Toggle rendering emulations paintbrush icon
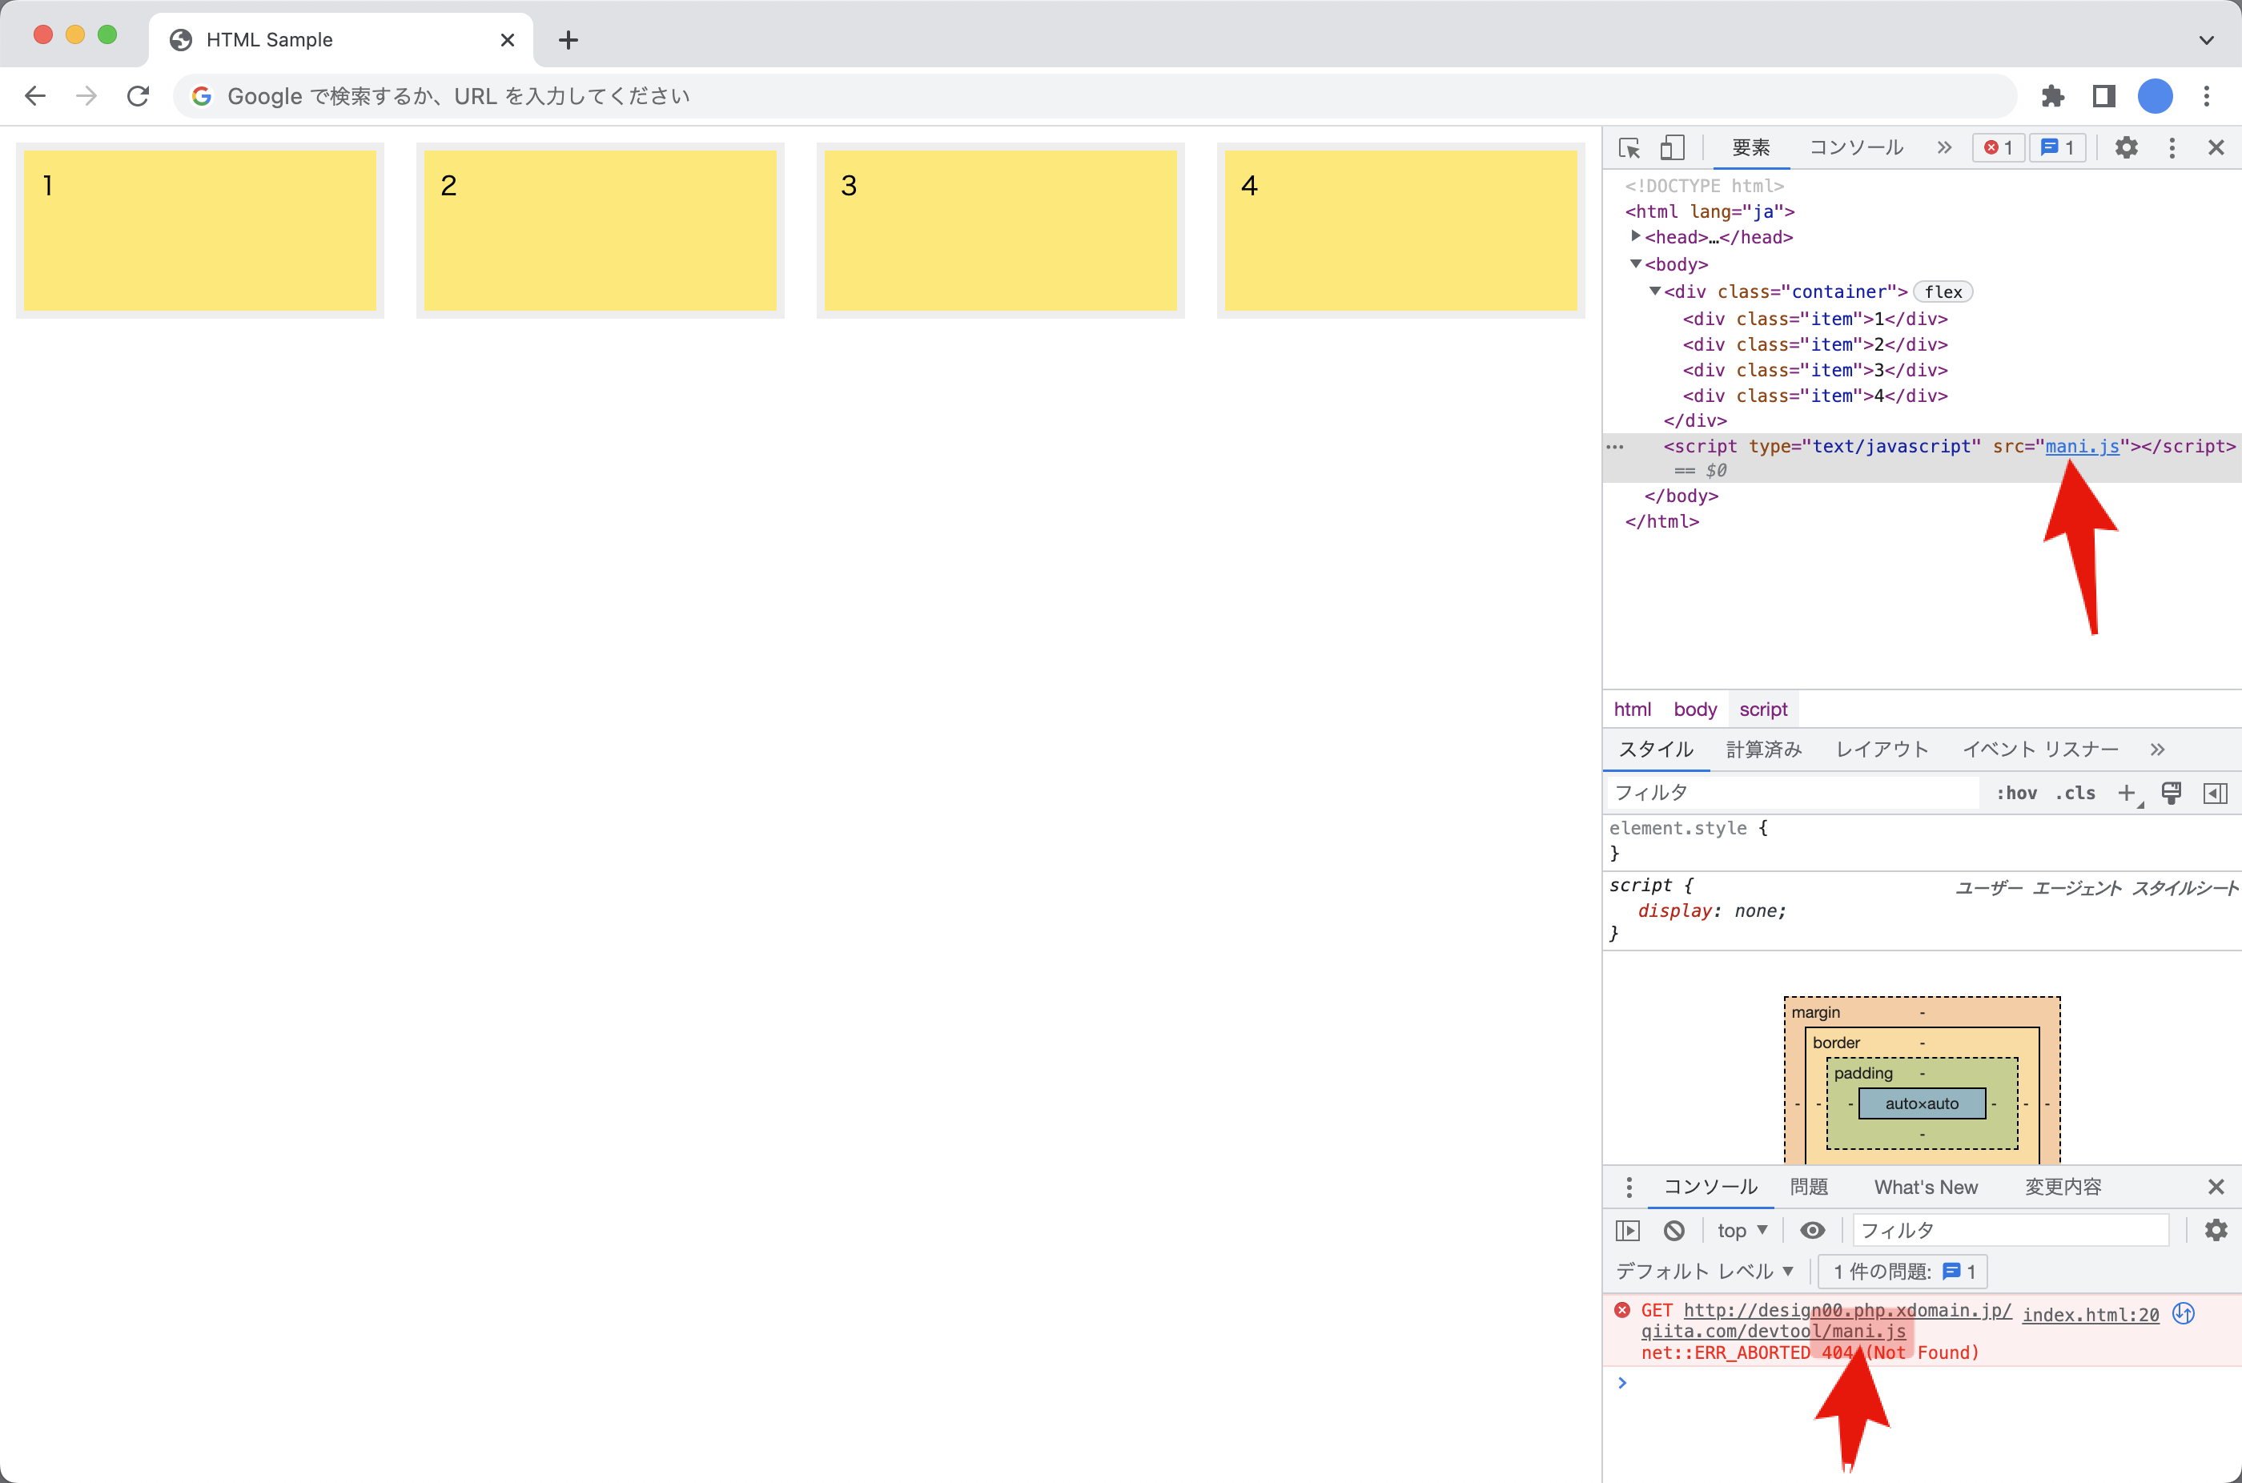Screen dimensions: 2242x1483 click(x=2171, y=793)
